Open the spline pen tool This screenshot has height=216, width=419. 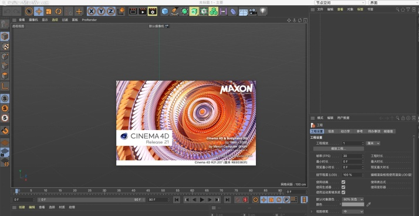tap(175, 12)
